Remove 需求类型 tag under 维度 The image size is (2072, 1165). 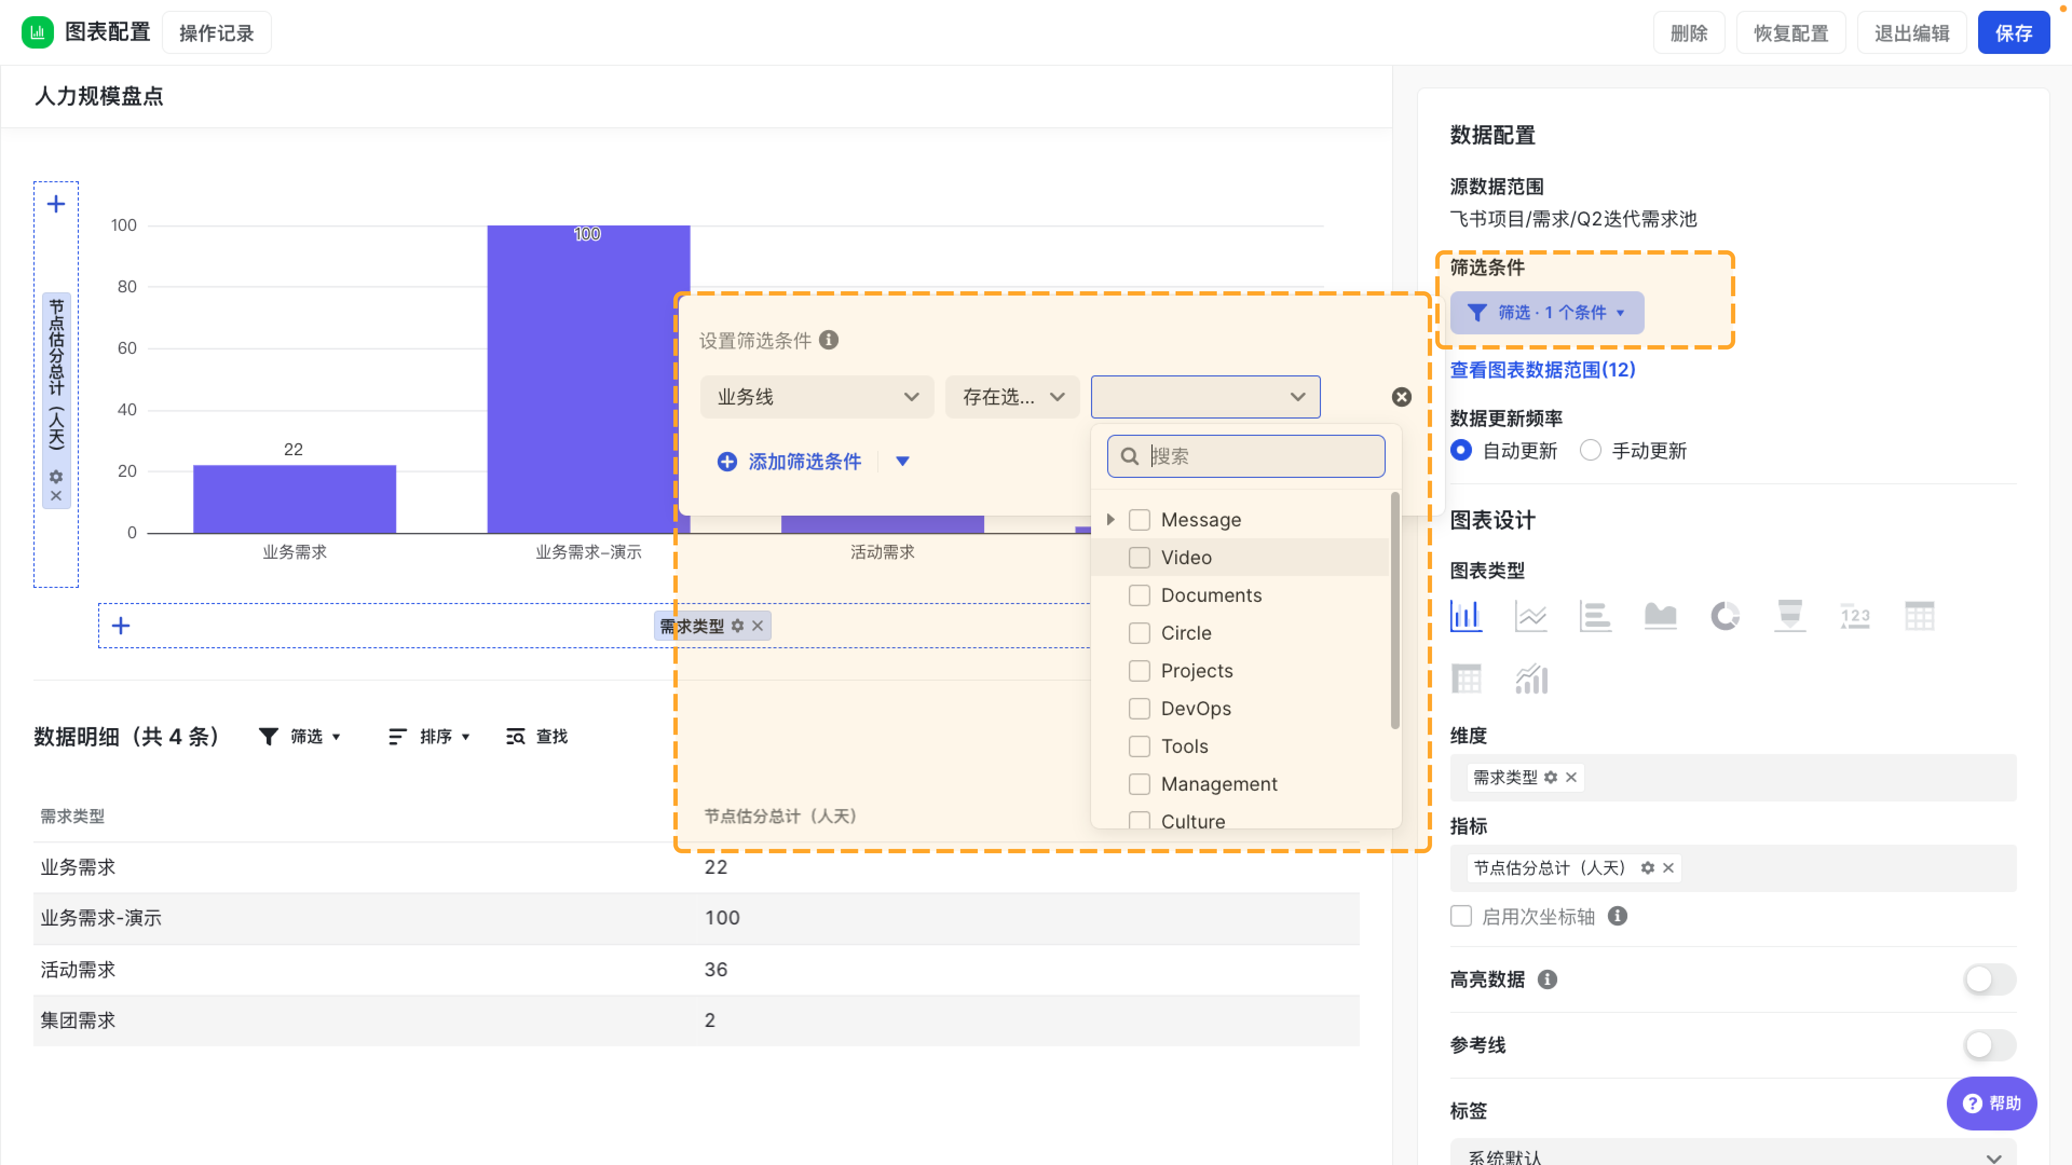point(1571,777)
